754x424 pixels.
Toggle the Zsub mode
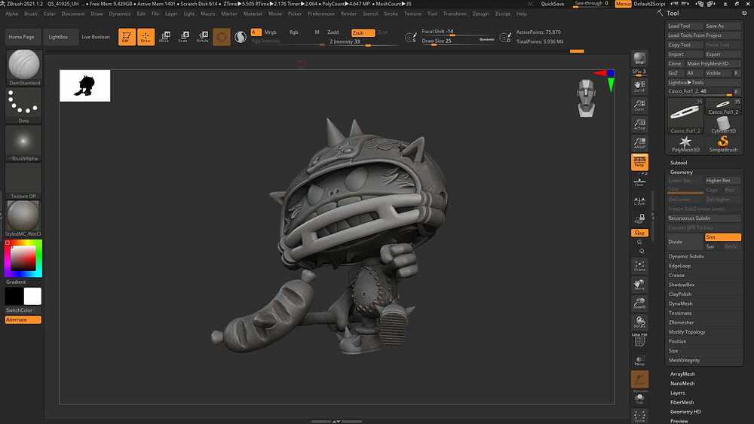click(x=363, y=32)
